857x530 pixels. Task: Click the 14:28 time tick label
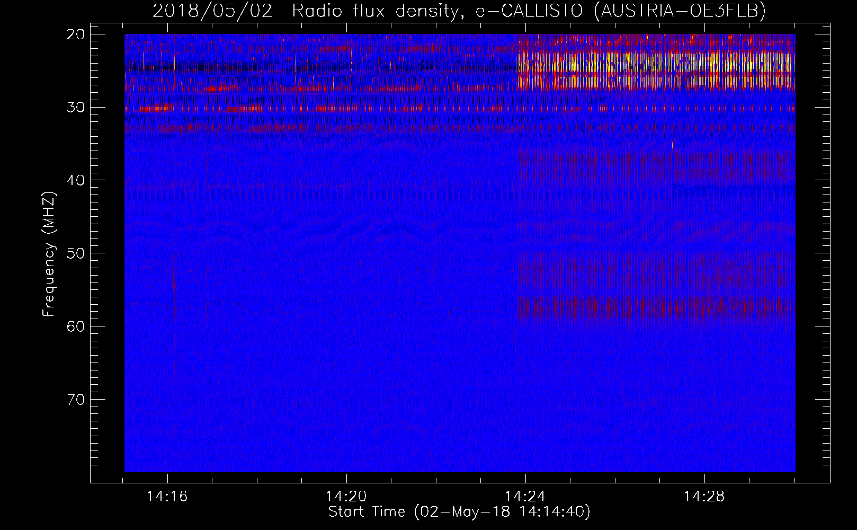click(x=704, y=497)
